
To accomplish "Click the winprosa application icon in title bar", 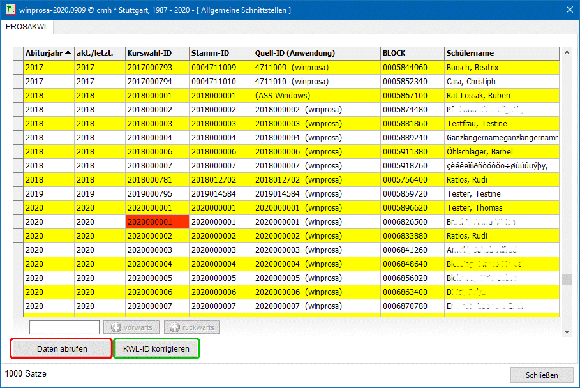I will [10, 10].
